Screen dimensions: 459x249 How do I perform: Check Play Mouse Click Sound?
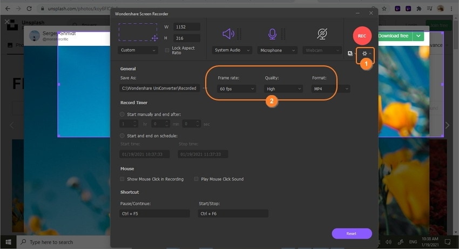(196, 179)
